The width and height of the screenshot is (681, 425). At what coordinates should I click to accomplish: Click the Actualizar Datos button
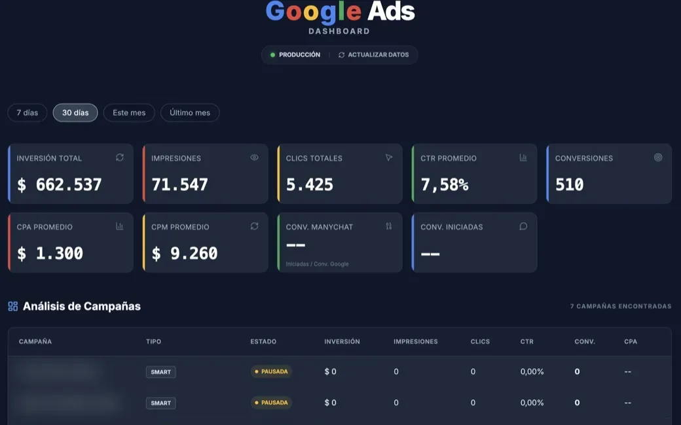pyautogui.click(x=373, y=55)
